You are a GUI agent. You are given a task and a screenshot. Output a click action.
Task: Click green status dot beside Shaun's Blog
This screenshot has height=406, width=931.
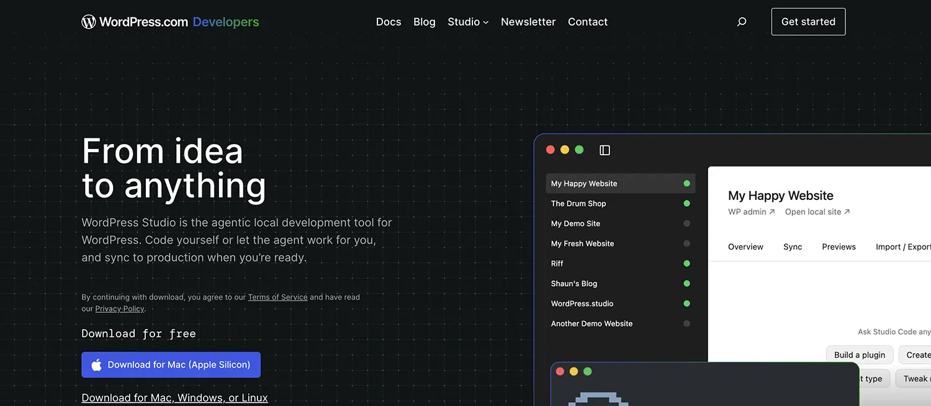point(686,283)
